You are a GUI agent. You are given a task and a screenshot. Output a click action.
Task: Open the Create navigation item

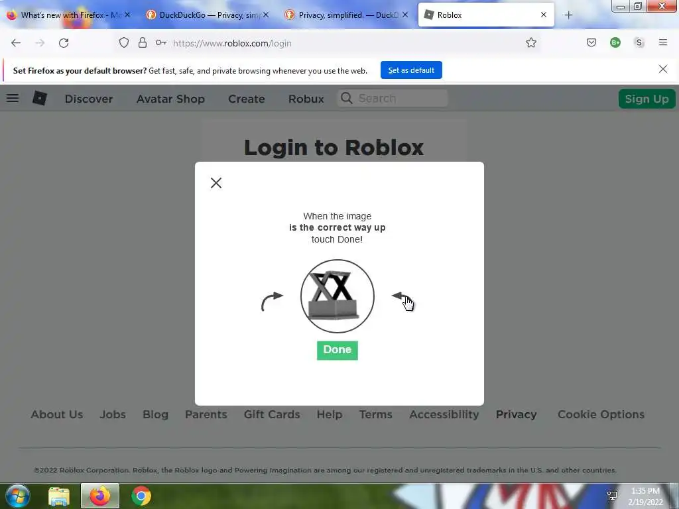tap(247, 99)
